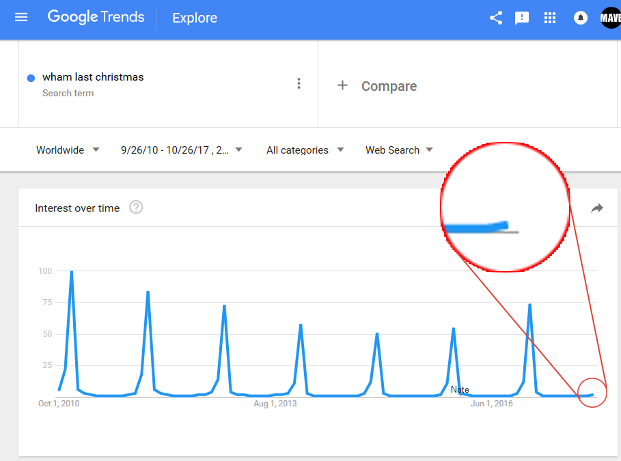
Task: Open the send feedback icon
Action: [x=521, y=18]
